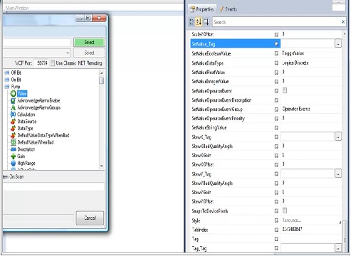Click the TabIndex value 2147483647
Screen dimensions: 351x256
pos(292,230)
